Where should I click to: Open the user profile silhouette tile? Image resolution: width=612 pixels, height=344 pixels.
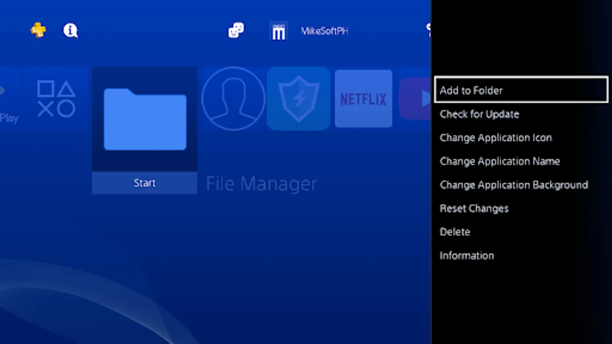233,99
